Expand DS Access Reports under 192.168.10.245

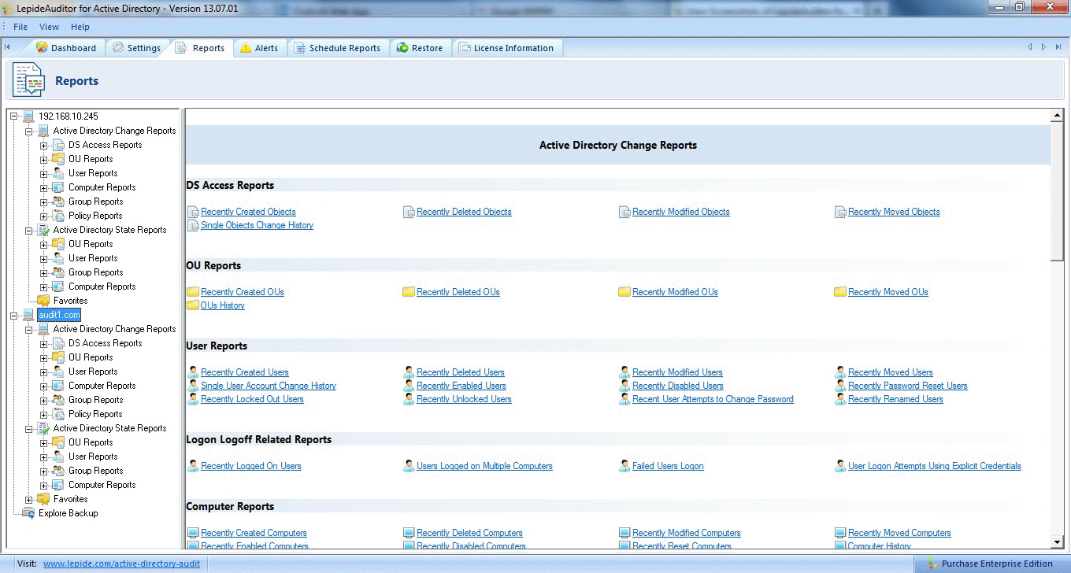pos(44,145)
